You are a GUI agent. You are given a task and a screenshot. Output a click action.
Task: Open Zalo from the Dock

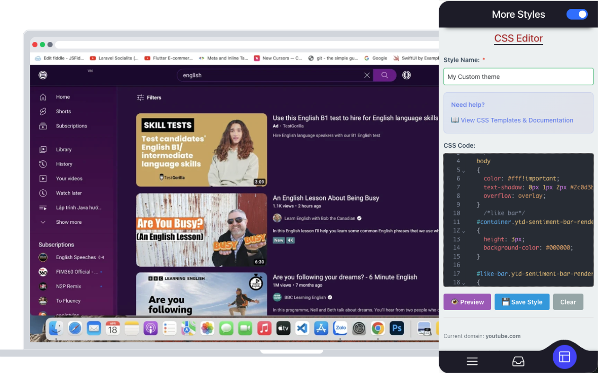point(340,328)
